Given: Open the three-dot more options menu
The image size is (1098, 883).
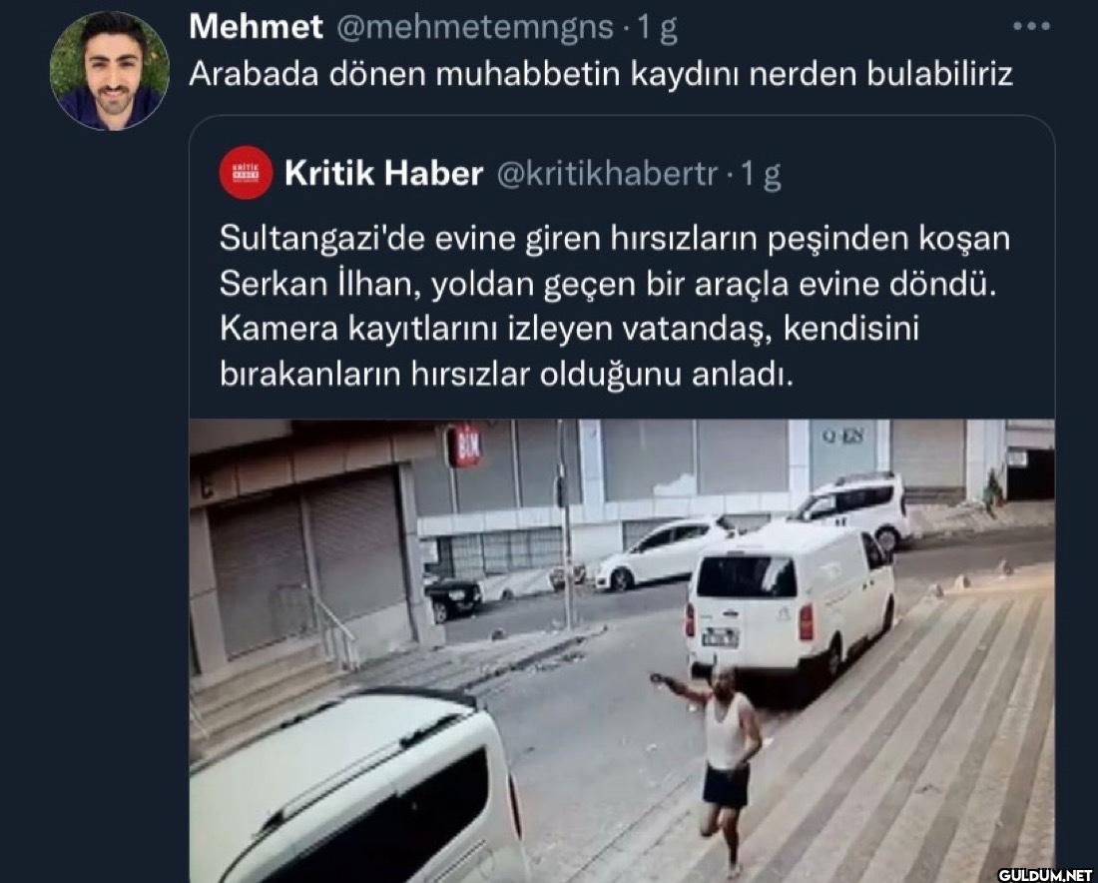Looking at the screenshot, I should [x=1031, y=27].
